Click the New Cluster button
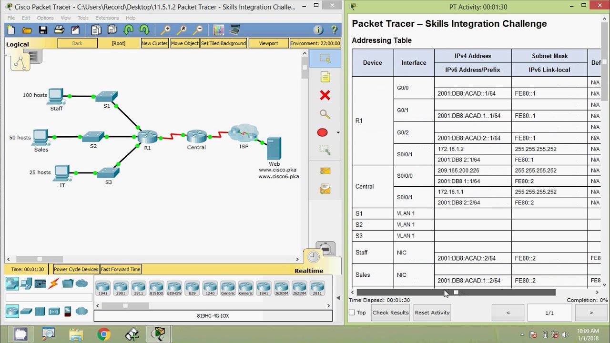The image size is (610, 343). click(154, 43)
